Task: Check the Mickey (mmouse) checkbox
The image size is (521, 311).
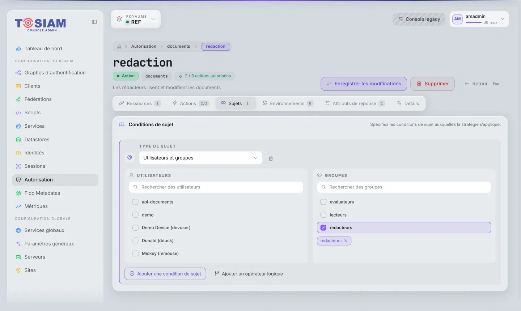Action: (x=135, y=254)
